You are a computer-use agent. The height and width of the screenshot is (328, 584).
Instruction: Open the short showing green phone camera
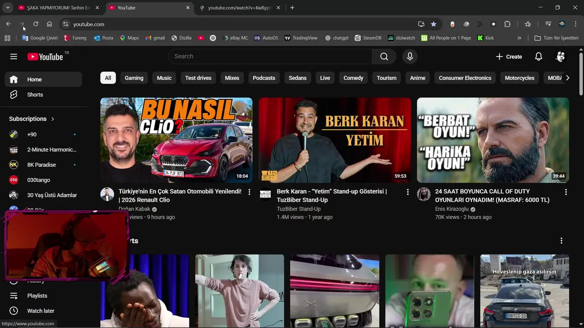pyautogui.click(x=429, y=291)
